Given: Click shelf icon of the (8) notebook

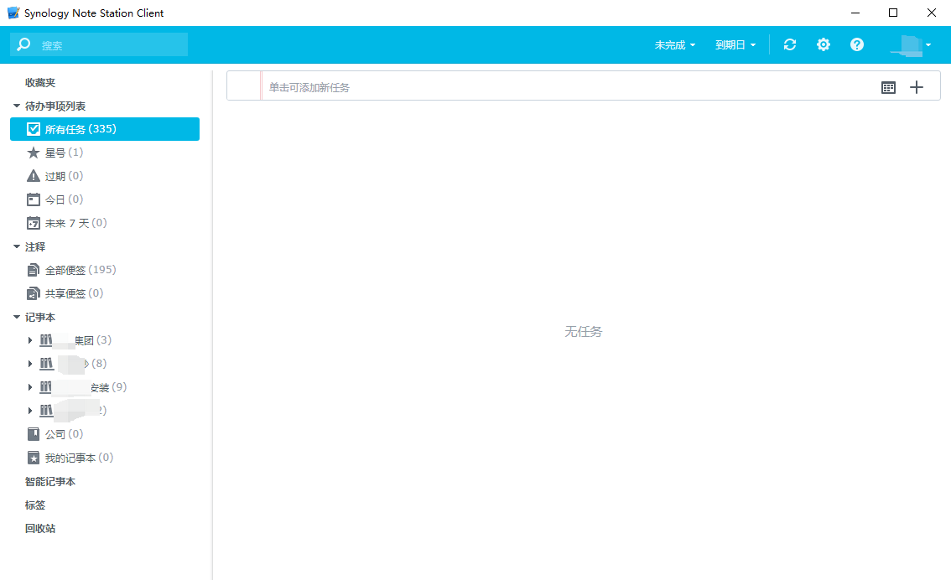Looking at the screenshot, I should (x=46, y=364).
